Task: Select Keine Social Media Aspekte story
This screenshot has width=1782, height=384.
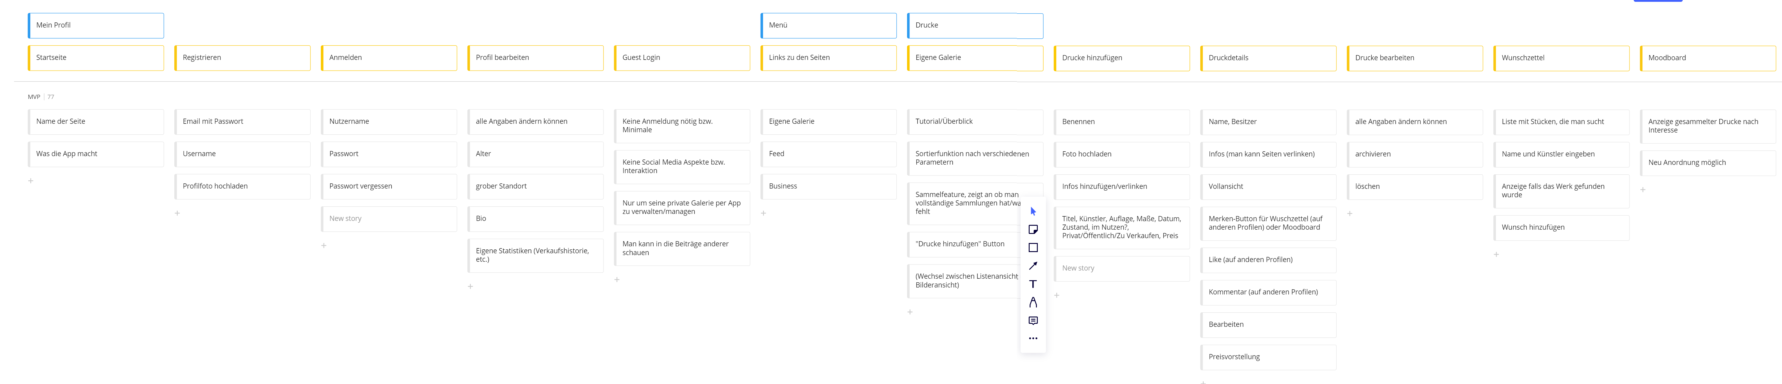Action: (682, 167)
